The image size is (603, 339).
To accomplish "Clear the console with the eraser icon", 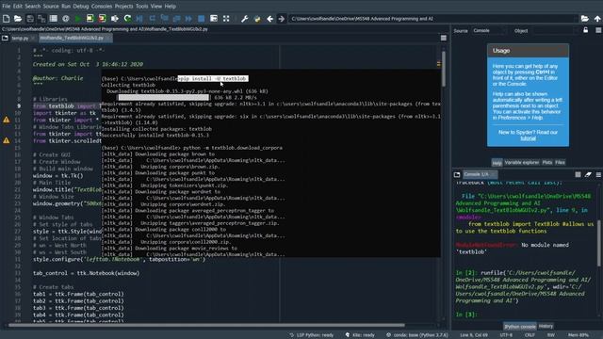I will [588, 174].
